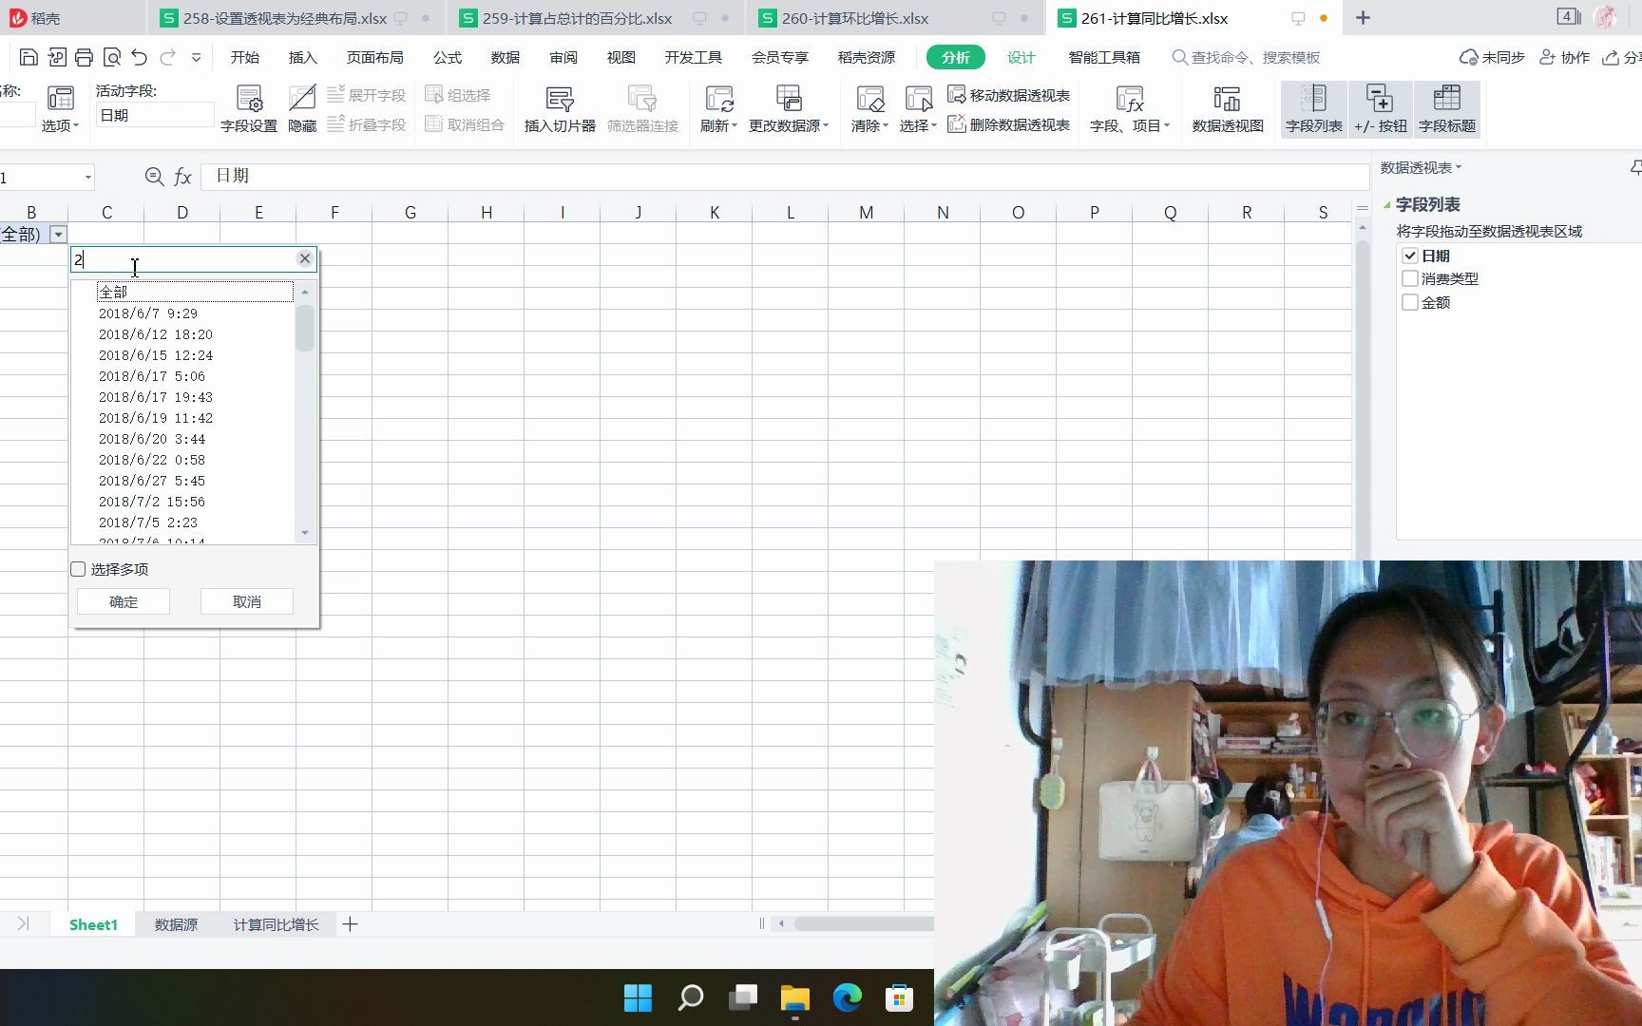Image resolution: width=1642 pixels, height=1026 pixels.
Task: Click the 展开字段 expand field button
Action: 366,95
